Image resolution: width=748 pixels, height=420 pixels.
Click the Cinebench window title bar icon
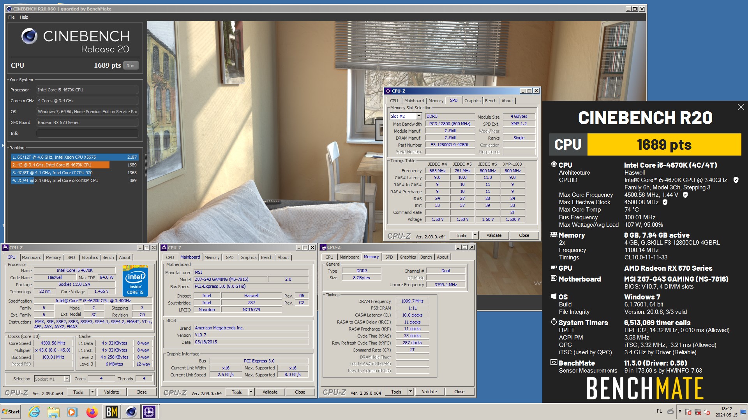pos(9,9)
